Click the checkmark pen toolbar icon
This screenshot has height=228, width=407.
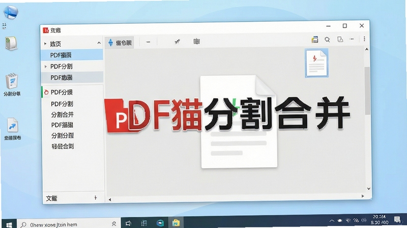coord(177,42)
